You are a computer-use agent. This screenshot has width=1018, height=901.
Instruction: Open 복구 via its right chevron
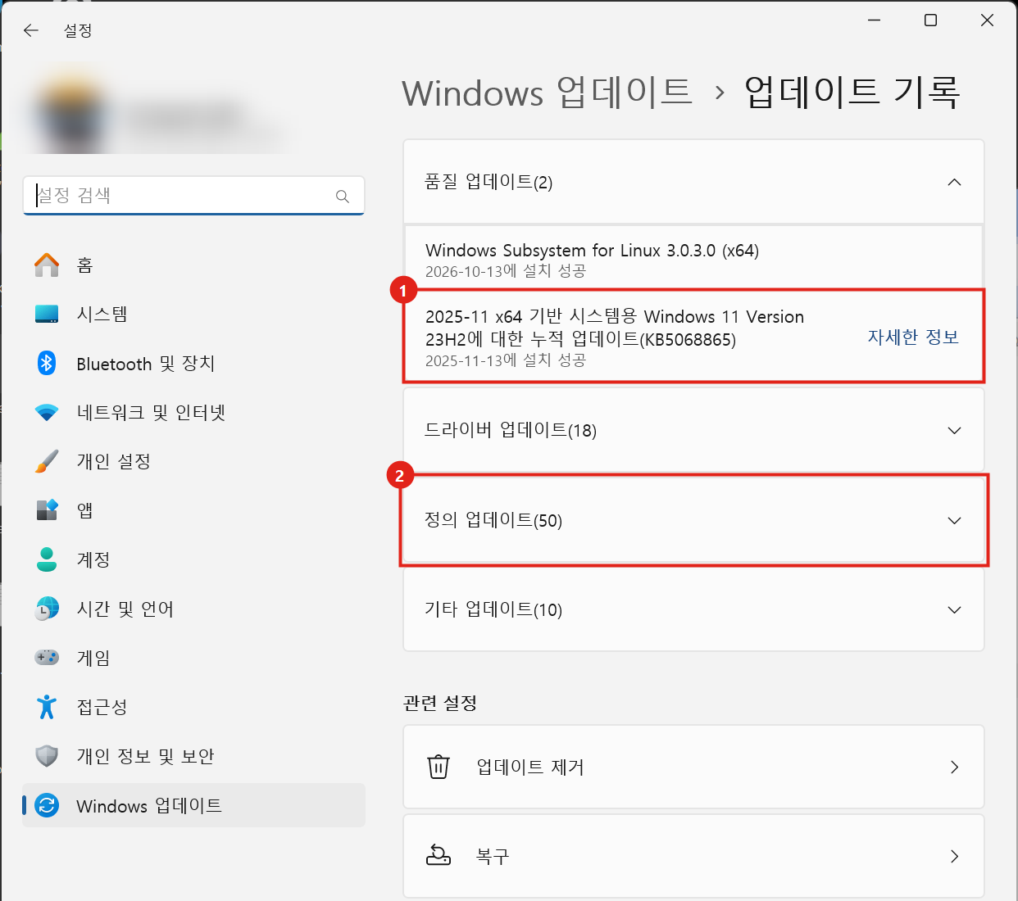[x=954, y=856]
